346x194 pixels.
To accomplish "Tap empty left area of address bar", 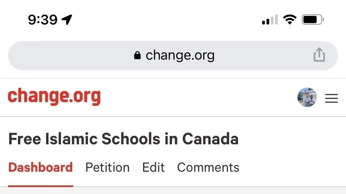I will tap(65, 56).
